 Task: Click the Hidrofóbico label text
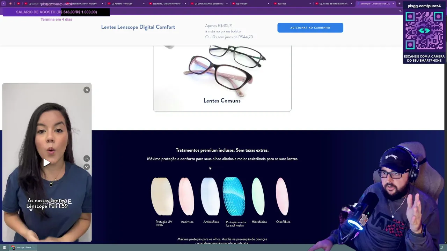click(259, 222)
